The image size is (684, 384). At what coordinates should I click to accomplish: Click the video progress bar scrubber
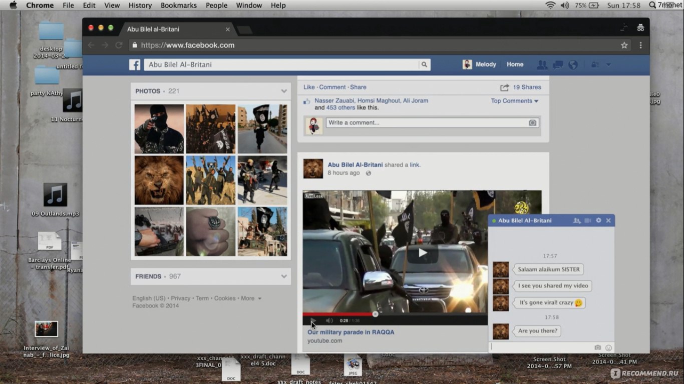375,314
